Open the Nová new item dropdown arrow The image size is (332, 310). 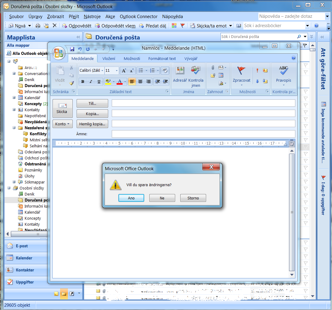click(x=29, y=26)
